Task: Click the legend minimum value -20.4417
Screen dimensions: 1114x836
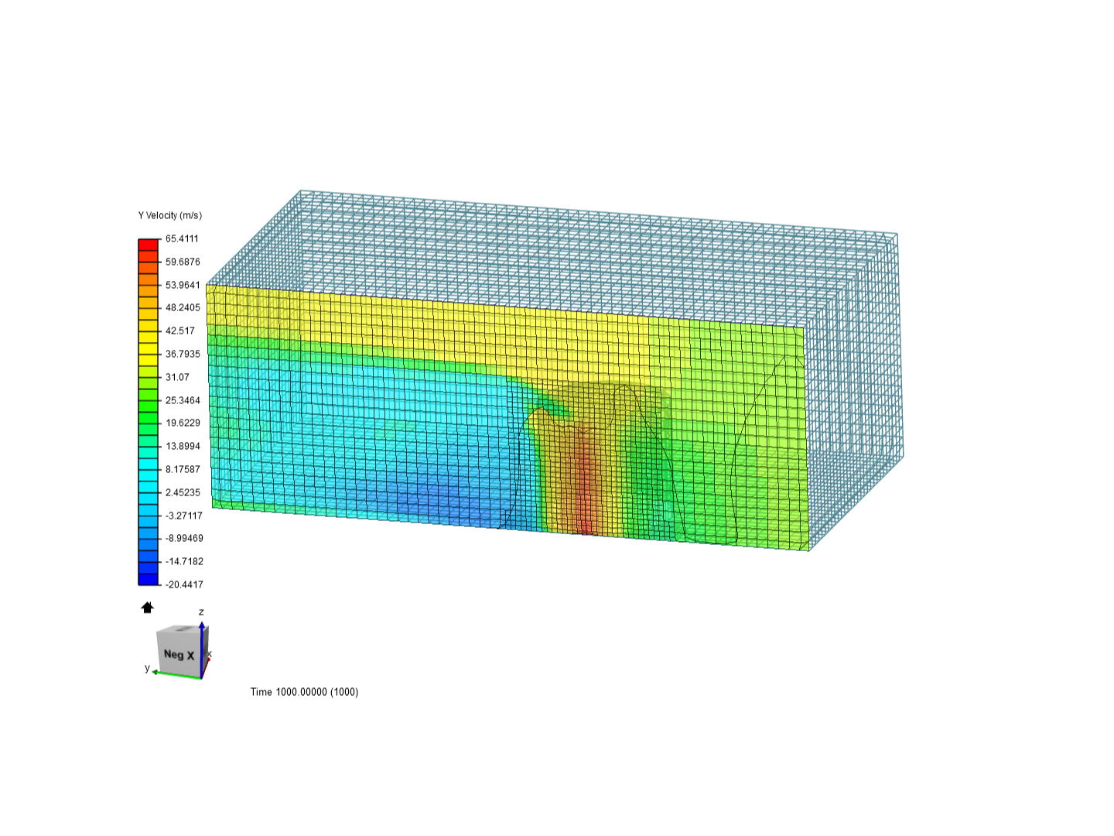Action: point(184,584)
